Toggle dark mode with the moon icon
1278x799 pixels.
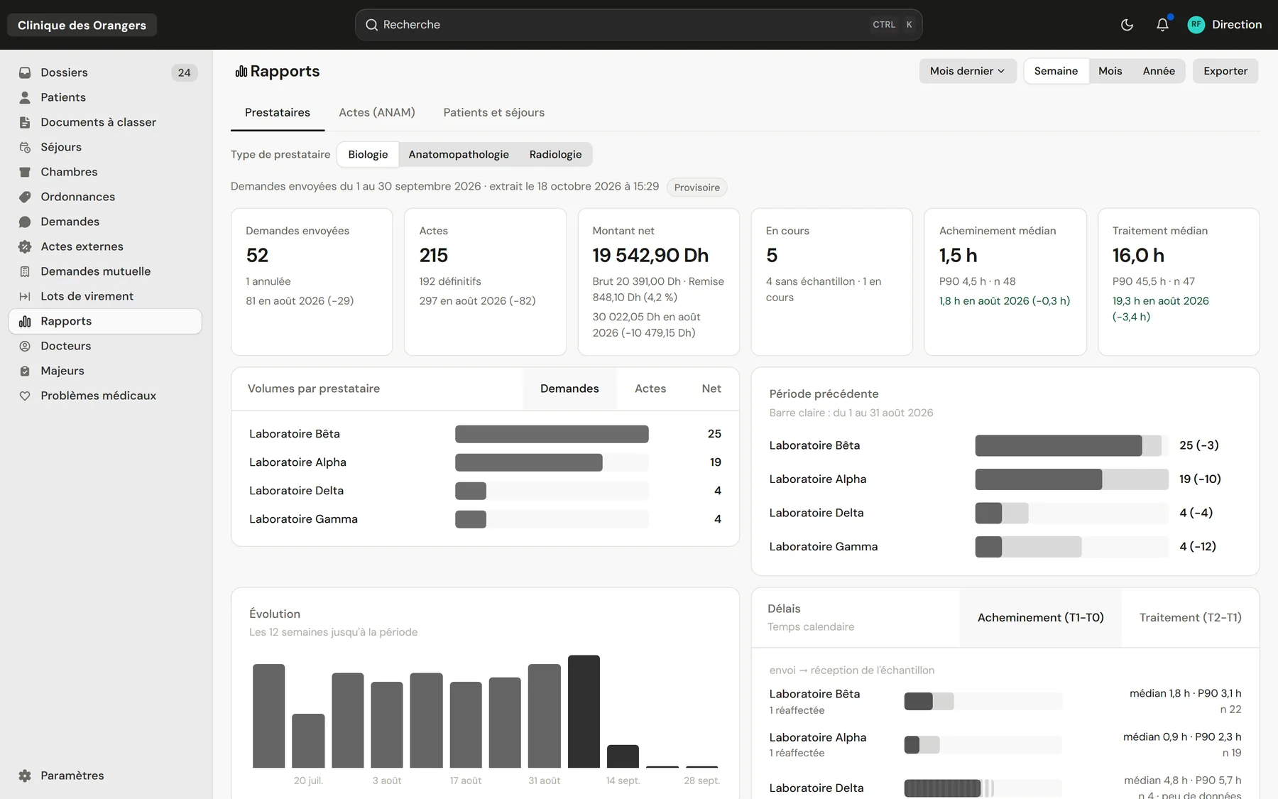point(1127,25)
